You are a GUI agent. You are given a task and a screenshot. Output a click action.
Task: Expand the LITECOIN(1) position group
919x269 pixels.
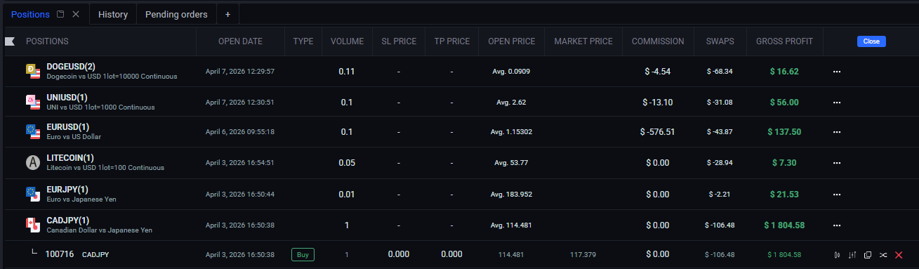pyautogui.click(x=70, y=158)
